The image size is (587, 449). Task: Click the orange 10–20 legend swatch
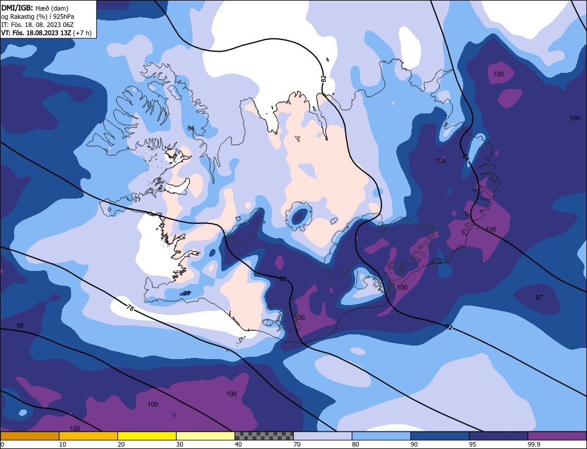(89, 435)
